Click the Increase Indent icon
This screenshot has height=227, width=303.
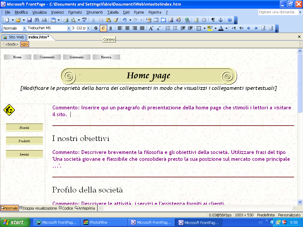click(190, 28)
